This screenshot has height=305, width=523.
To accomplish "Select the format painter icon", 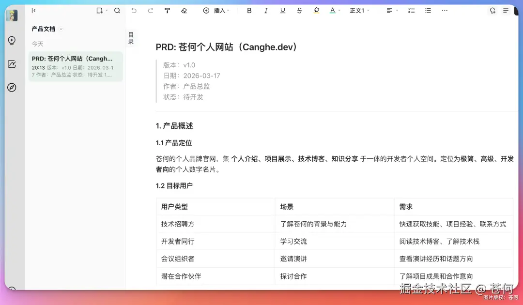I will tap(167, 10).
